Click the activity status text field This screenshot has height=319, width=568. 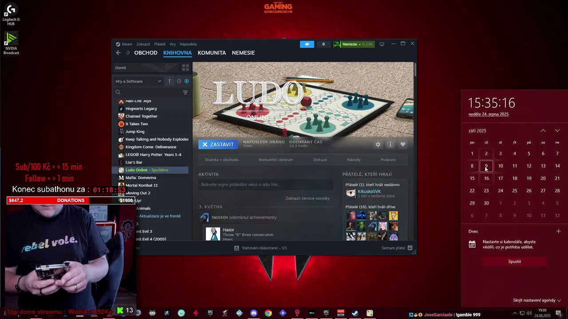point(265,184)
